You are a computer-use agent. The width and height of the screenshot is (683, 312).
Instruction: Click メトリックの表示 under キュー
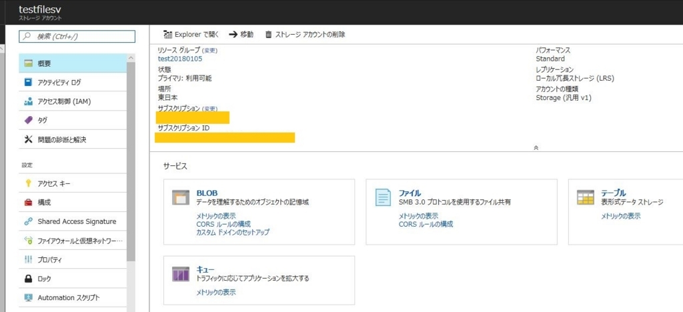[216, 293]
